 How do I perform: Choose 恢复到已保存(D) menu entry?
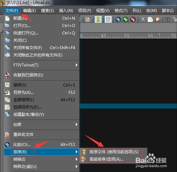pyautogui.click(x=41, y=75)
